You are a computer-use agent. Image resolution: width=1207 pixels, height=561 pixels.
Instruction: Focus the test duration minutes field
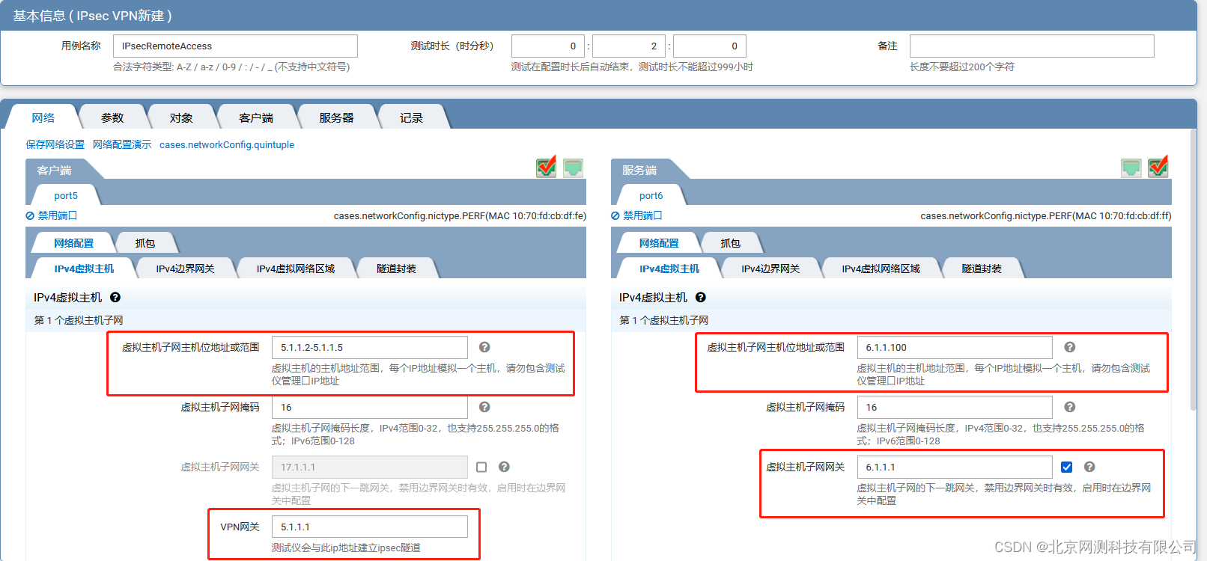(x=629, y=46)
